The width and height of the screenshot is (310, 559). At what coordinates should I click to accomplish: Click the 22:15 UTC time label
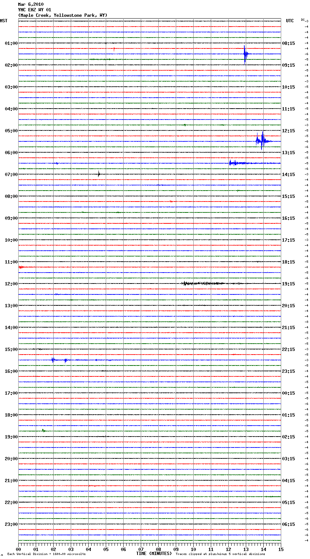(x=288, y=349)
